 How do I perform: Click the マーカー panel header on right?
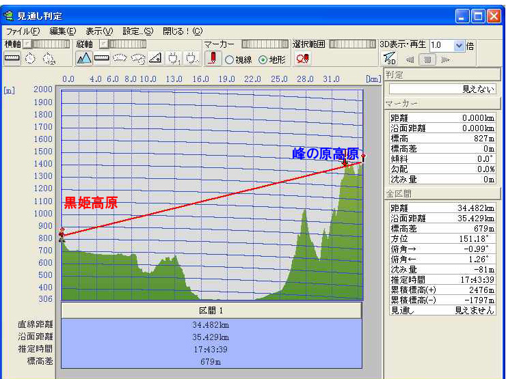[x=442, y=103]
